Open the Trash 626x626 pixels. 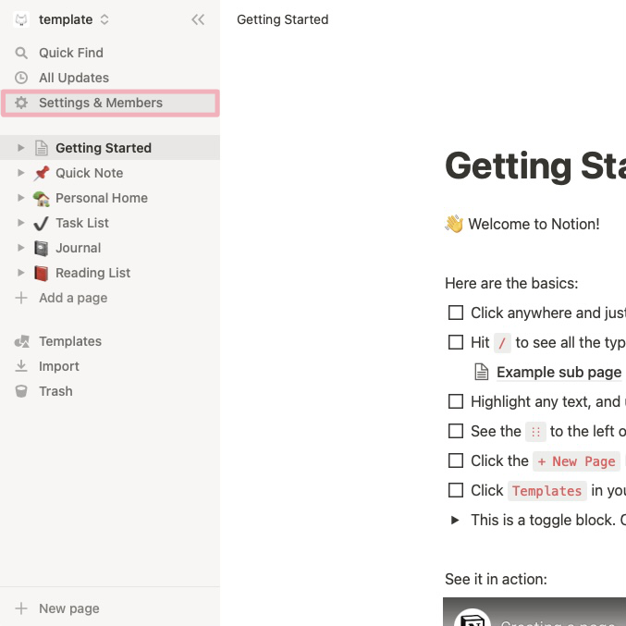pos(110,391)
